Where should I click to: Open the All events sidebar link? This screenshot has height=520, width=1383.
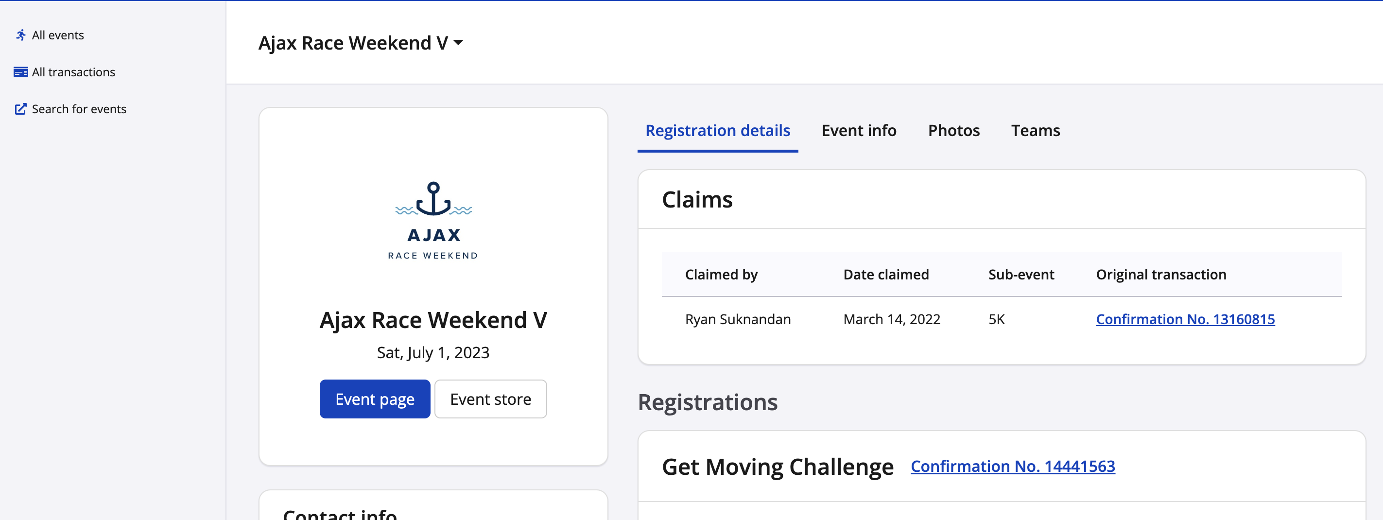pyautogui.click(x=57, y=35)
